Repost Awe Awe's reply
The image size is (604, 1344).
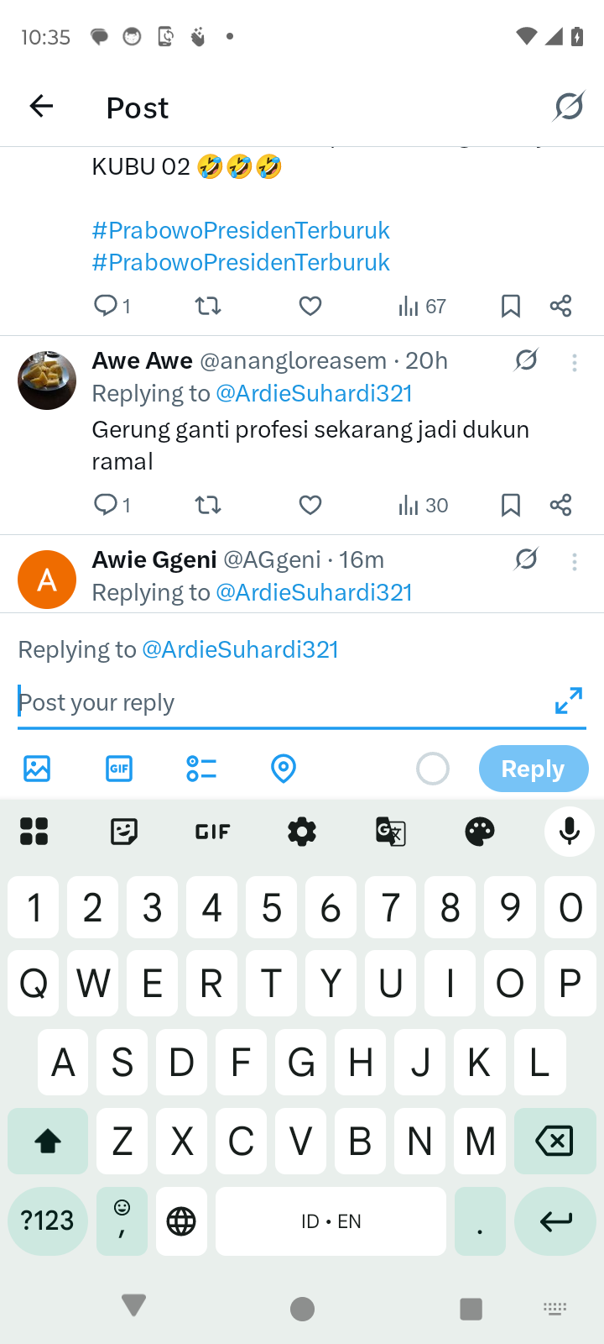(x=208, y=505)
